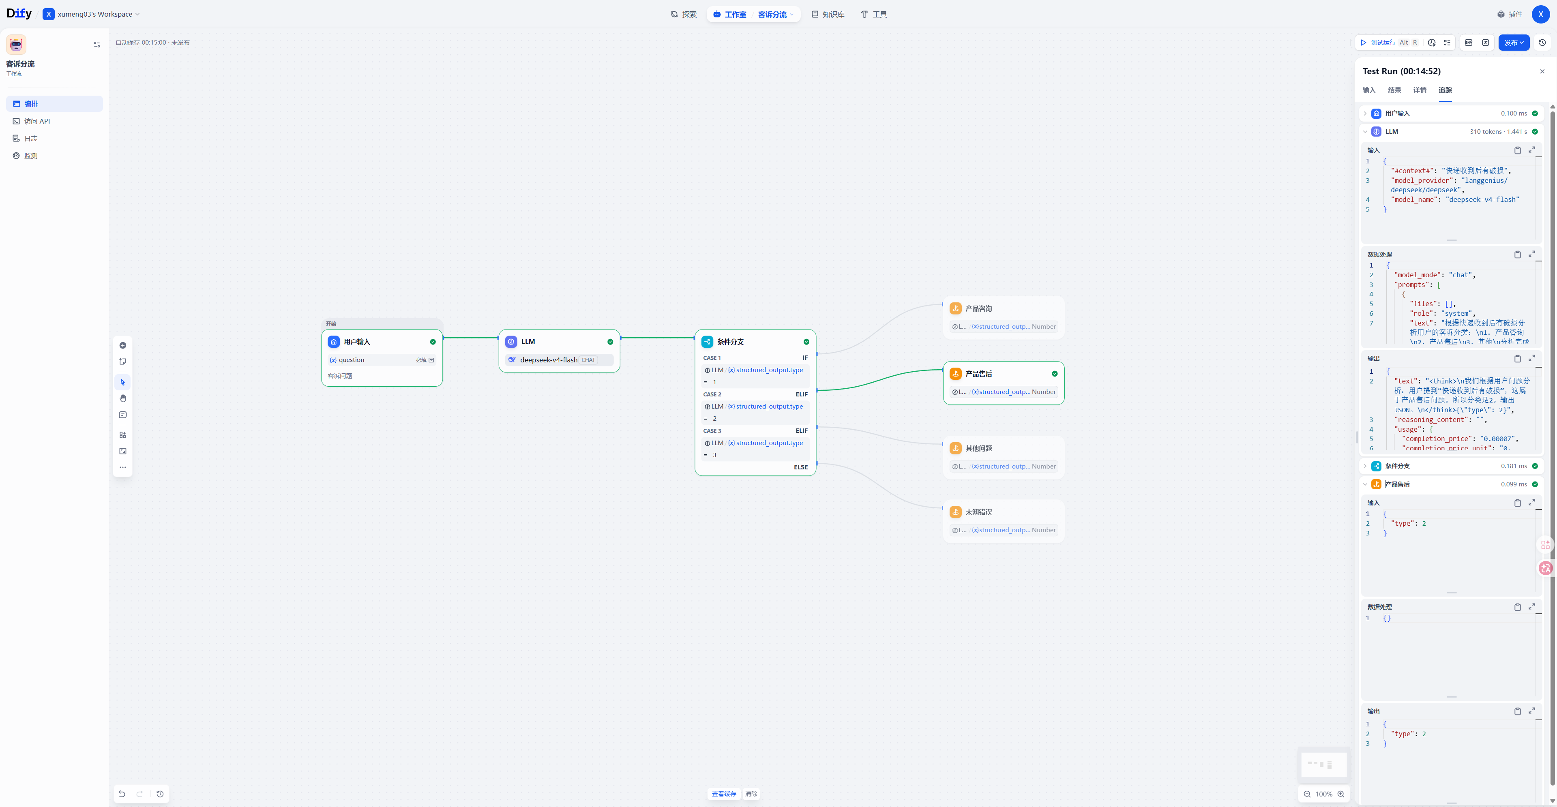
Task: Select the 条件分支 node
Action: (x=755, y=402)
